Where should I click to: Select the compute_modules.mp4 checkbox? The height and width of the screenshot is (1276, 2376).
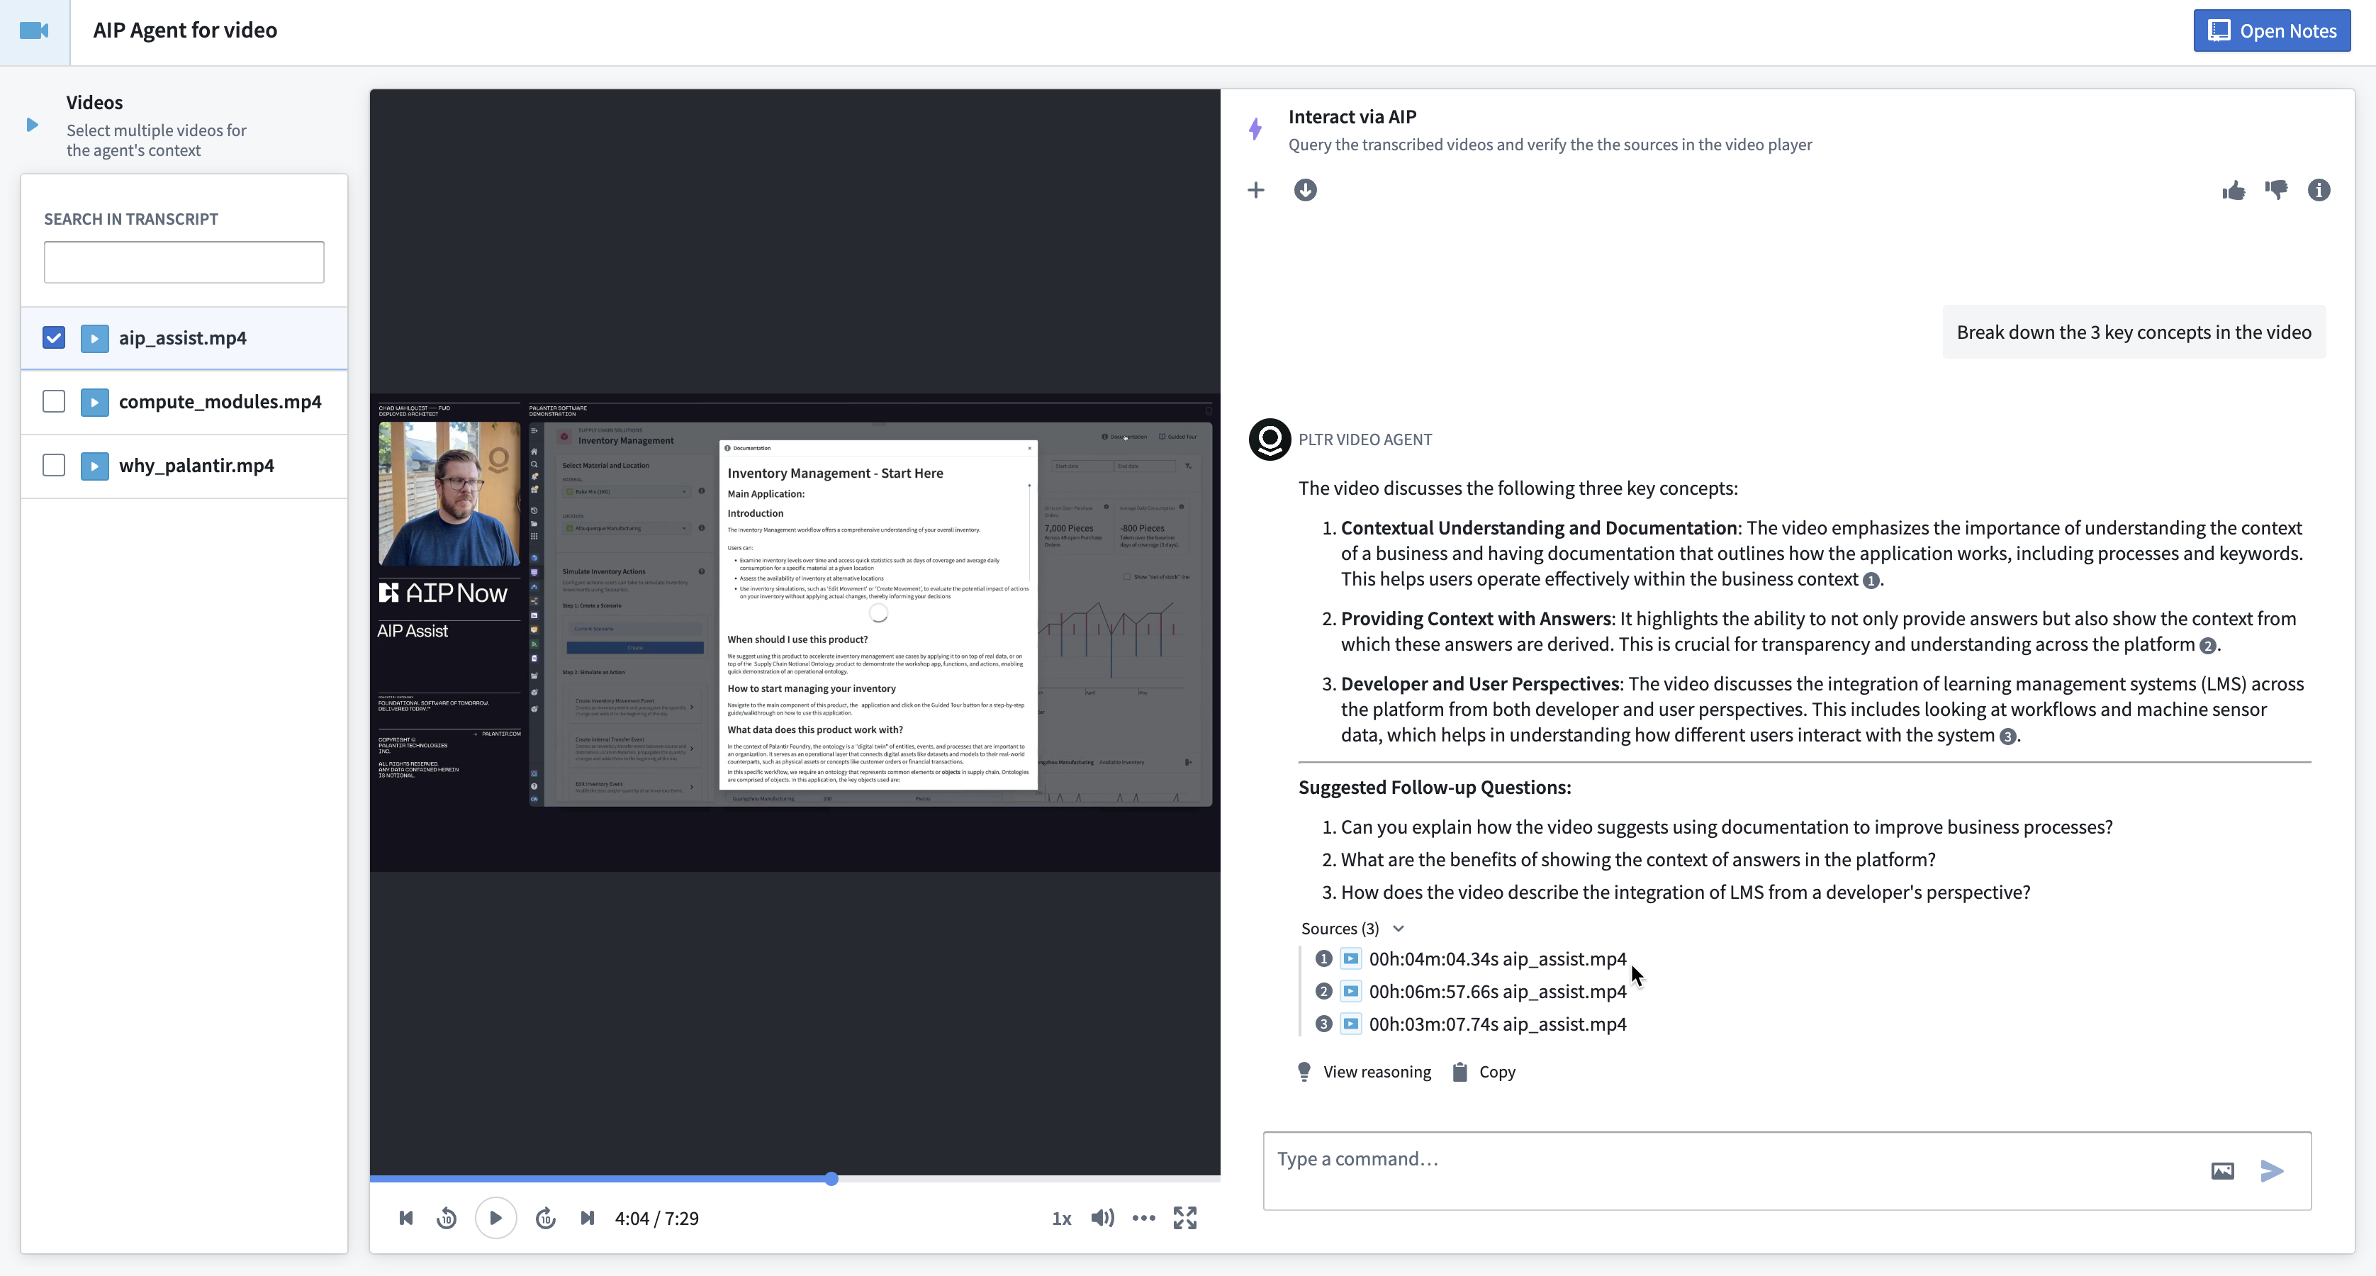pyautogui.click(x=53, y=401)
